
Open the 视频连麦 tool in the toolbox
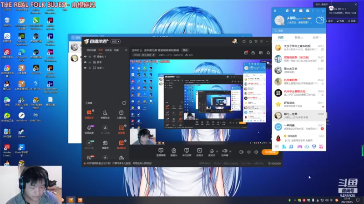(x=89, y=130)
